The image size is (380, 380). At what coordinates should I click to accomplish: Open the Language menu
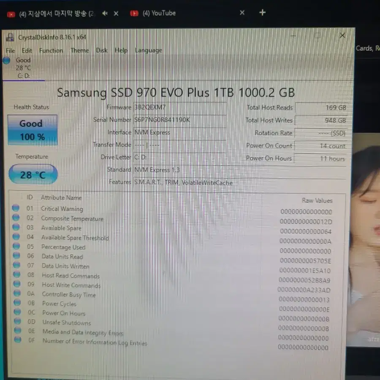[x=149, y=50]
